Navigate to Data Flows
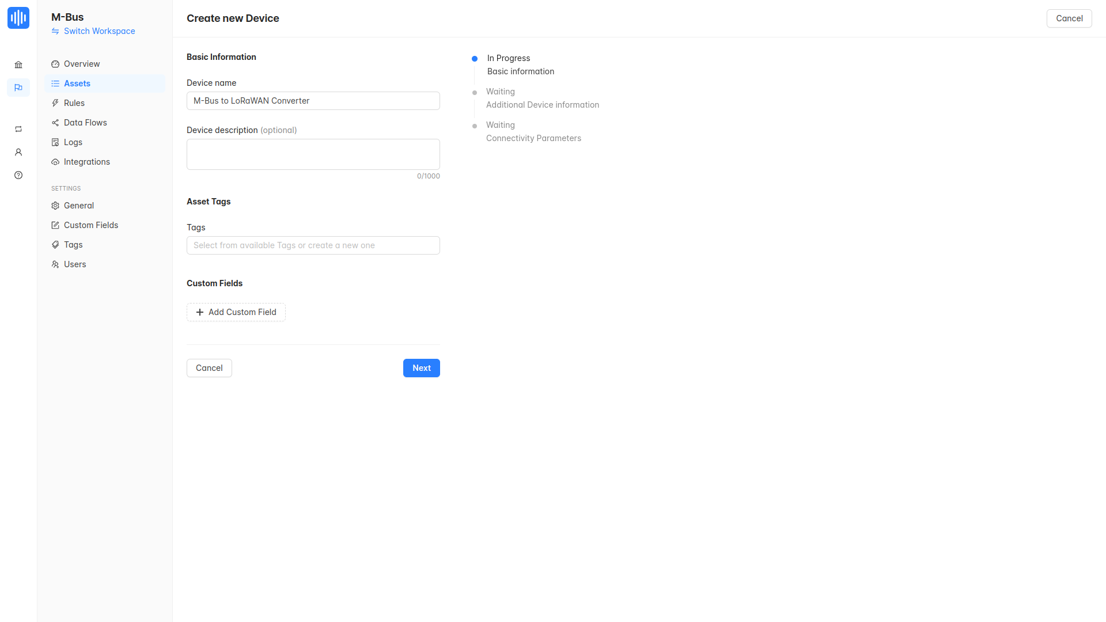Screen dimensions: 1106x622 [85, 123]
